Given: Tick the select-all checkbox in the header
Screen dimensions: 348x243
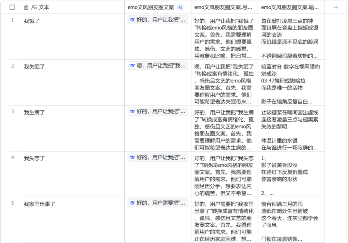Looking at the screenshot, I should [12, 7].
